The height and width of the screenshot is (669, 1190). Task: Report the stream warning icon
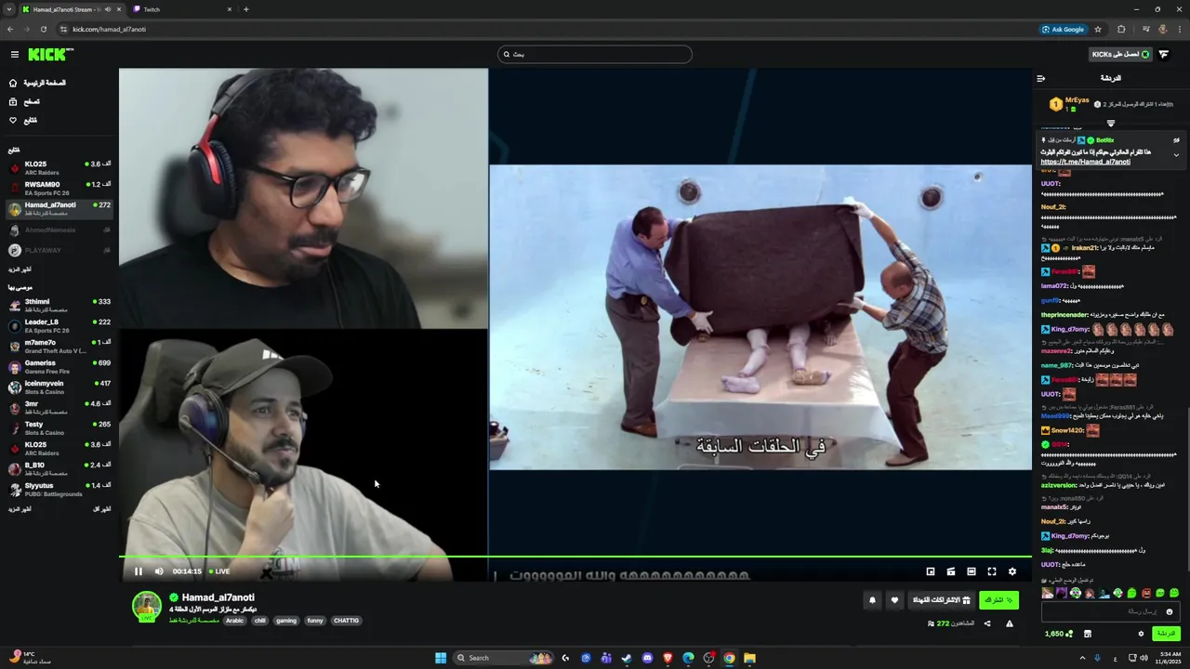point(1010,623)
